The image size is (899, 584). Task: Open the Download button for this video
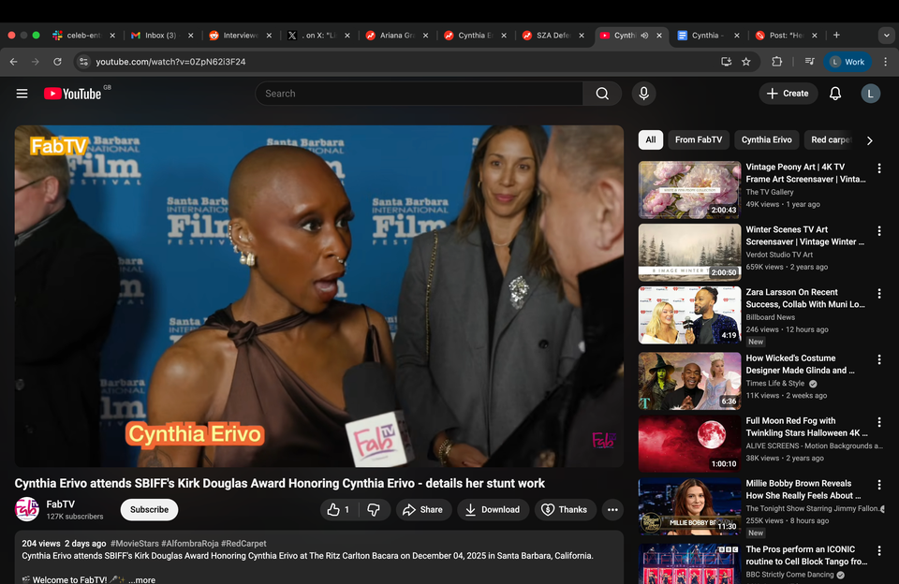pos(492,510)
